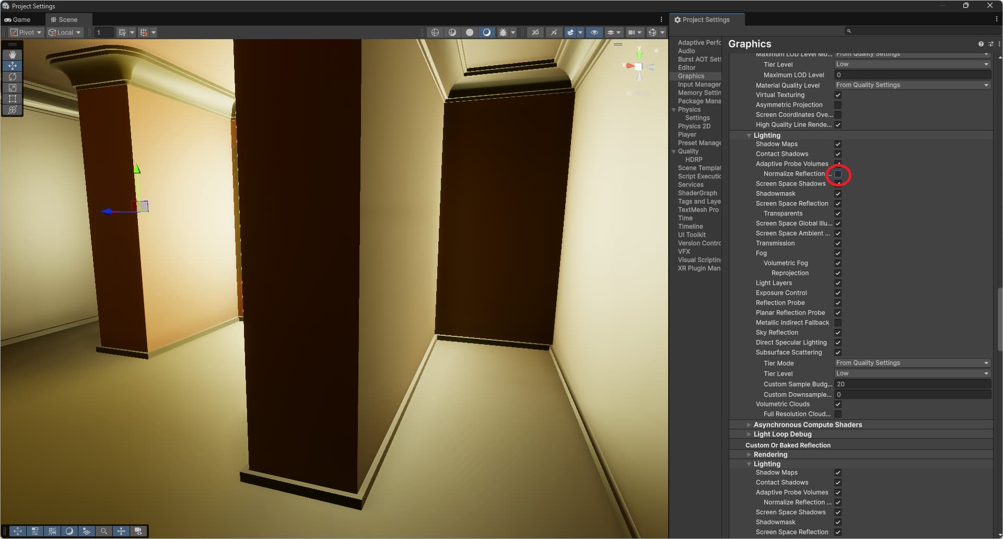Screen dimensions: 1003x539
Task: Disable Shadow Maps under Lighting
Action: coord(838,144)
